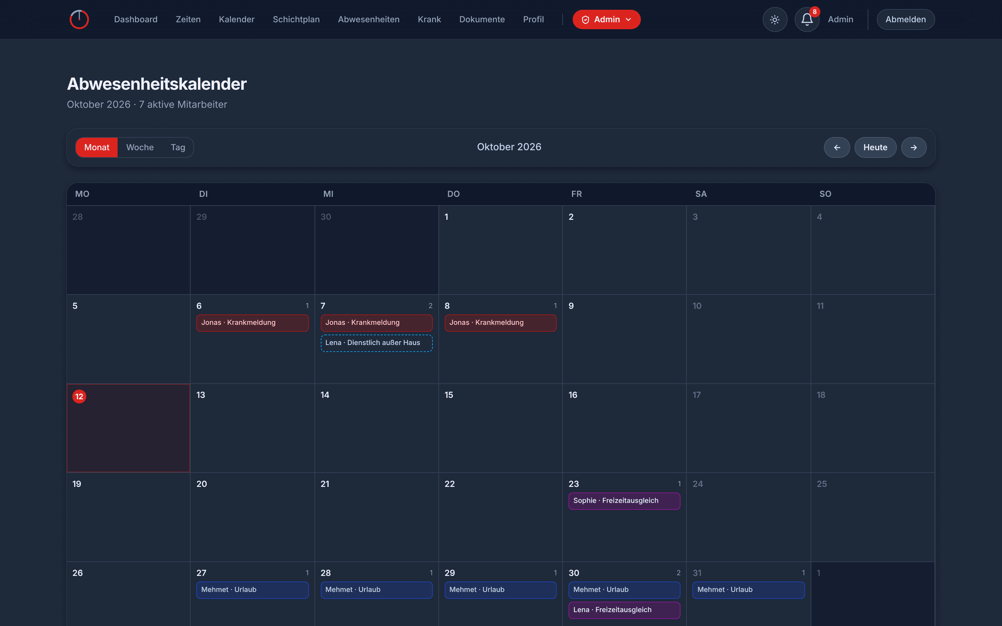
Task: Open notifications bell with 8 badge
Action: [x=807, y=19]
